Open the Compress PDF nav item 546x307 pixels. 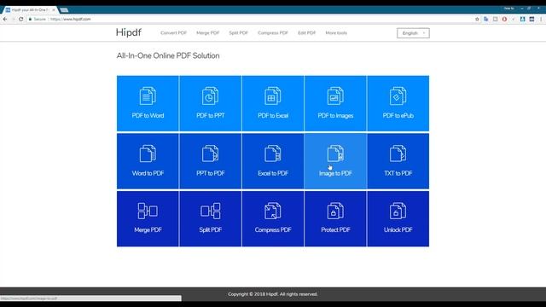pos(273,32)
